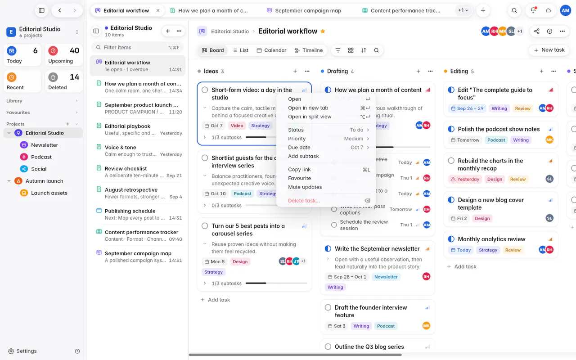Open Status submenu in context menu
This screenshot has height=360, width=576.
click(x=326, y=130)
